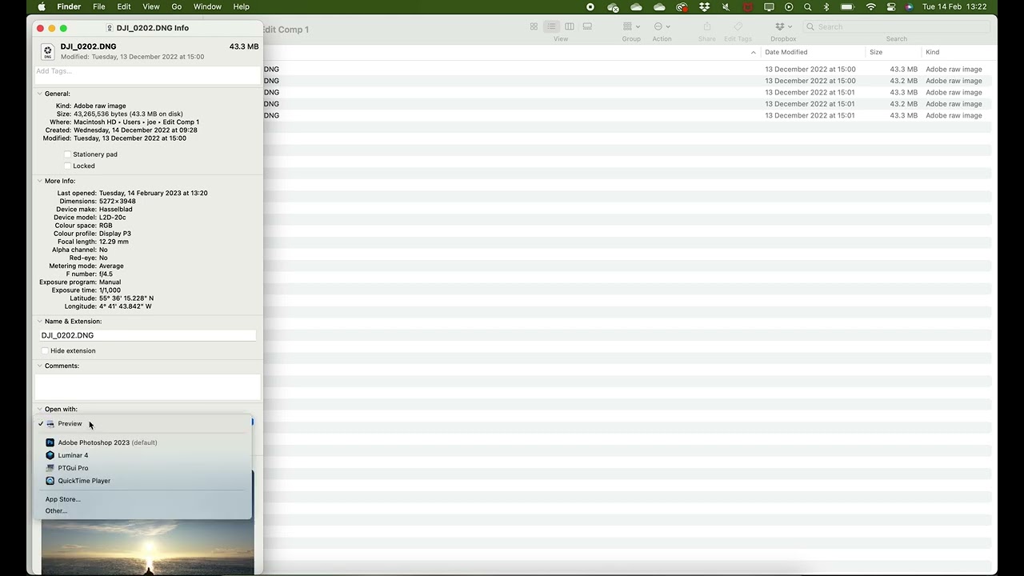Switch Finder window to column view
The image size is (1024, 576).
tap(570, 26)
